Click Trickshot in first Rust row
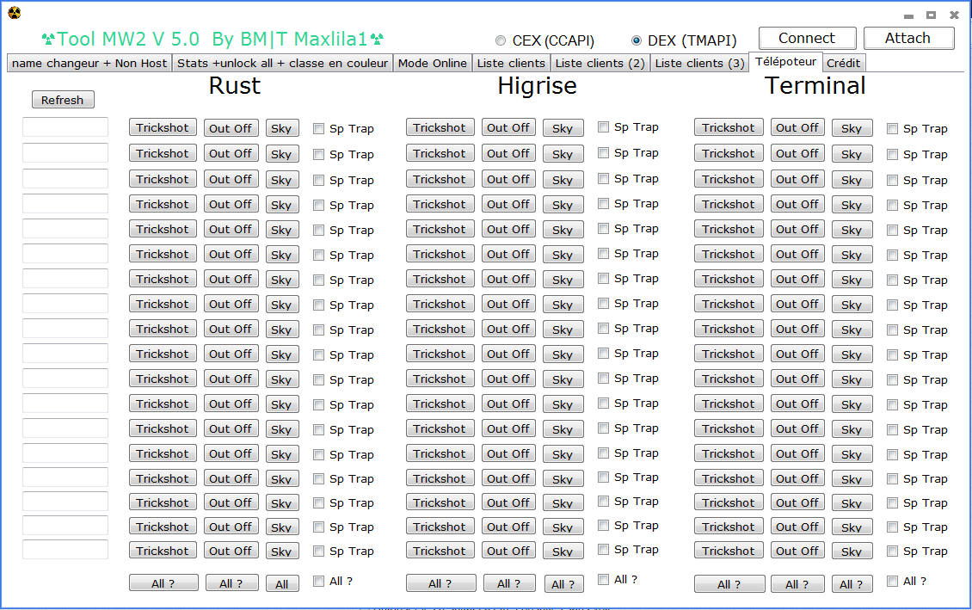The height and width of the screenshot is (610, 972). [163, 127]
